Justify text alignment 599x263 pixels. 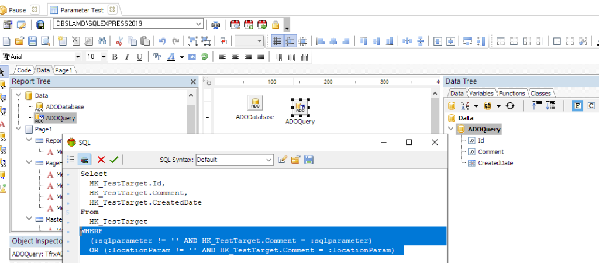pos(261,57)
